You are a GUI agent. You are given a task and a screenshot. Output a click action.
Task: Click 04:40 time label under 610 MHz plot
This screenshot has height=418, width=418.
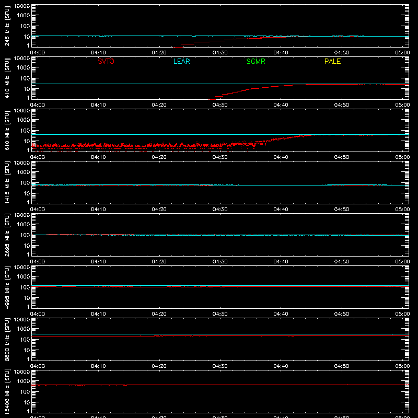coord(281,157)
